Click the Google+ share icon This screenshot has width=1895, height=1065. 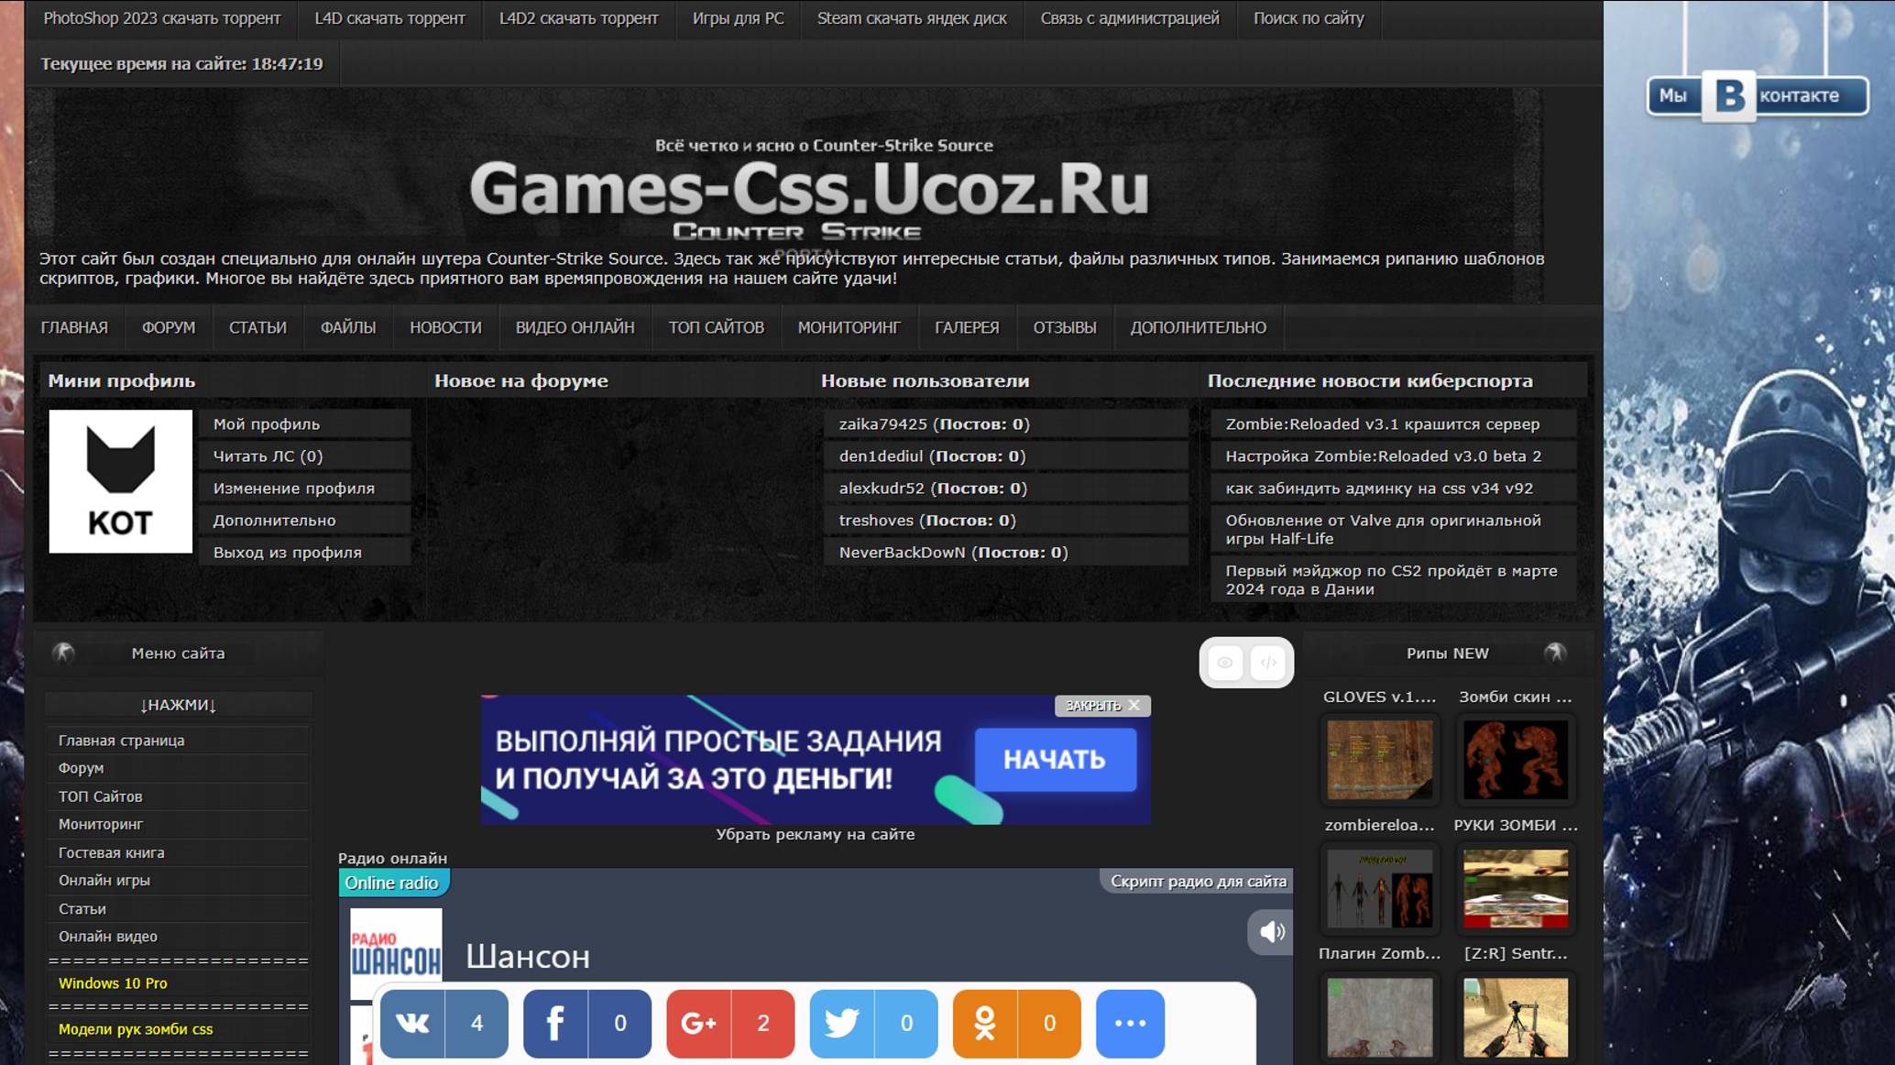click(x=701, y=1024)
